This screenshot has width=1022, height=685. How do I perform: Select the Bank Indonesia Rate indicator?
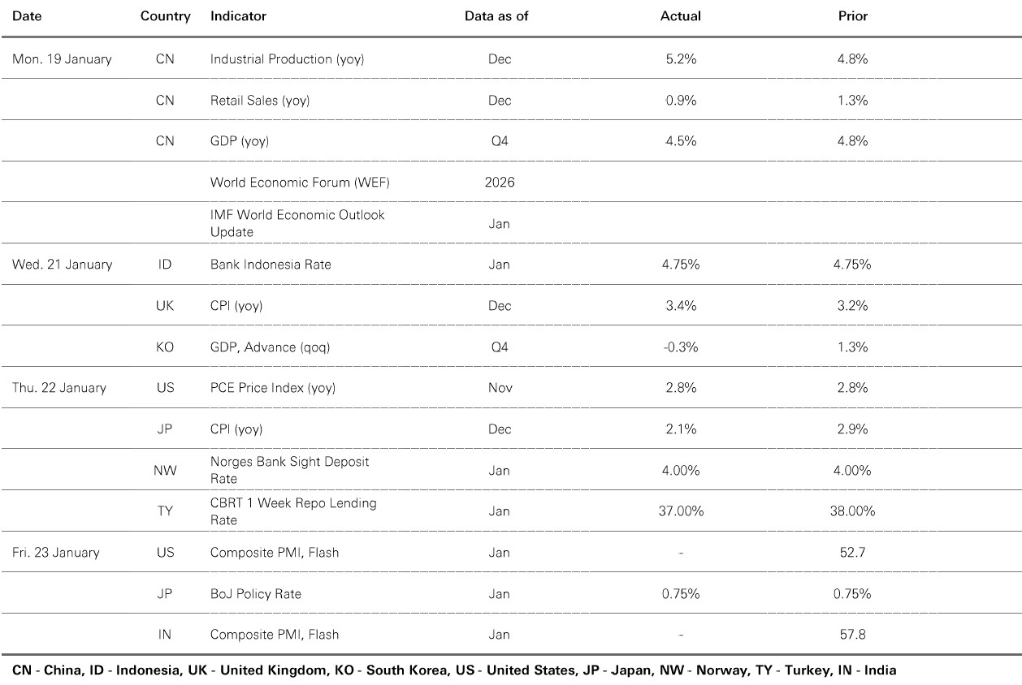click(x=271, y=265)
